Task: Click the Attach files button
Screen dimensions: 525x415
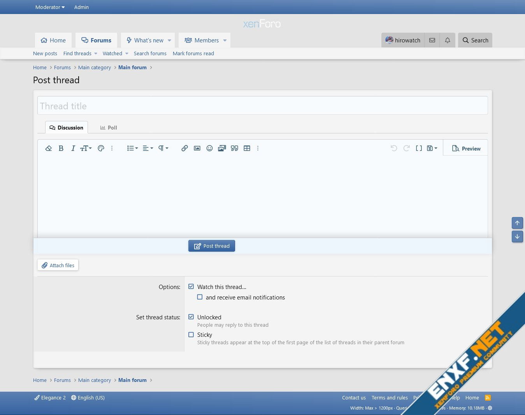Action: tap(58, 265)
